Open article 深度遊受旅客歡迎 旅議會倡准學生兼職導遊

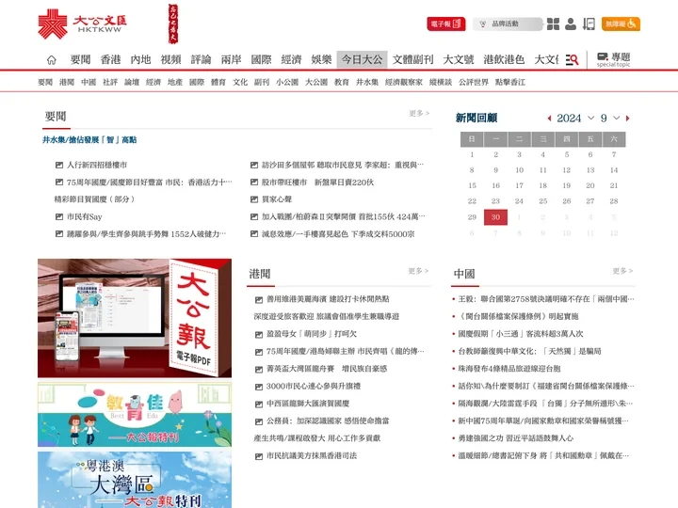click(x=327, y=317)
